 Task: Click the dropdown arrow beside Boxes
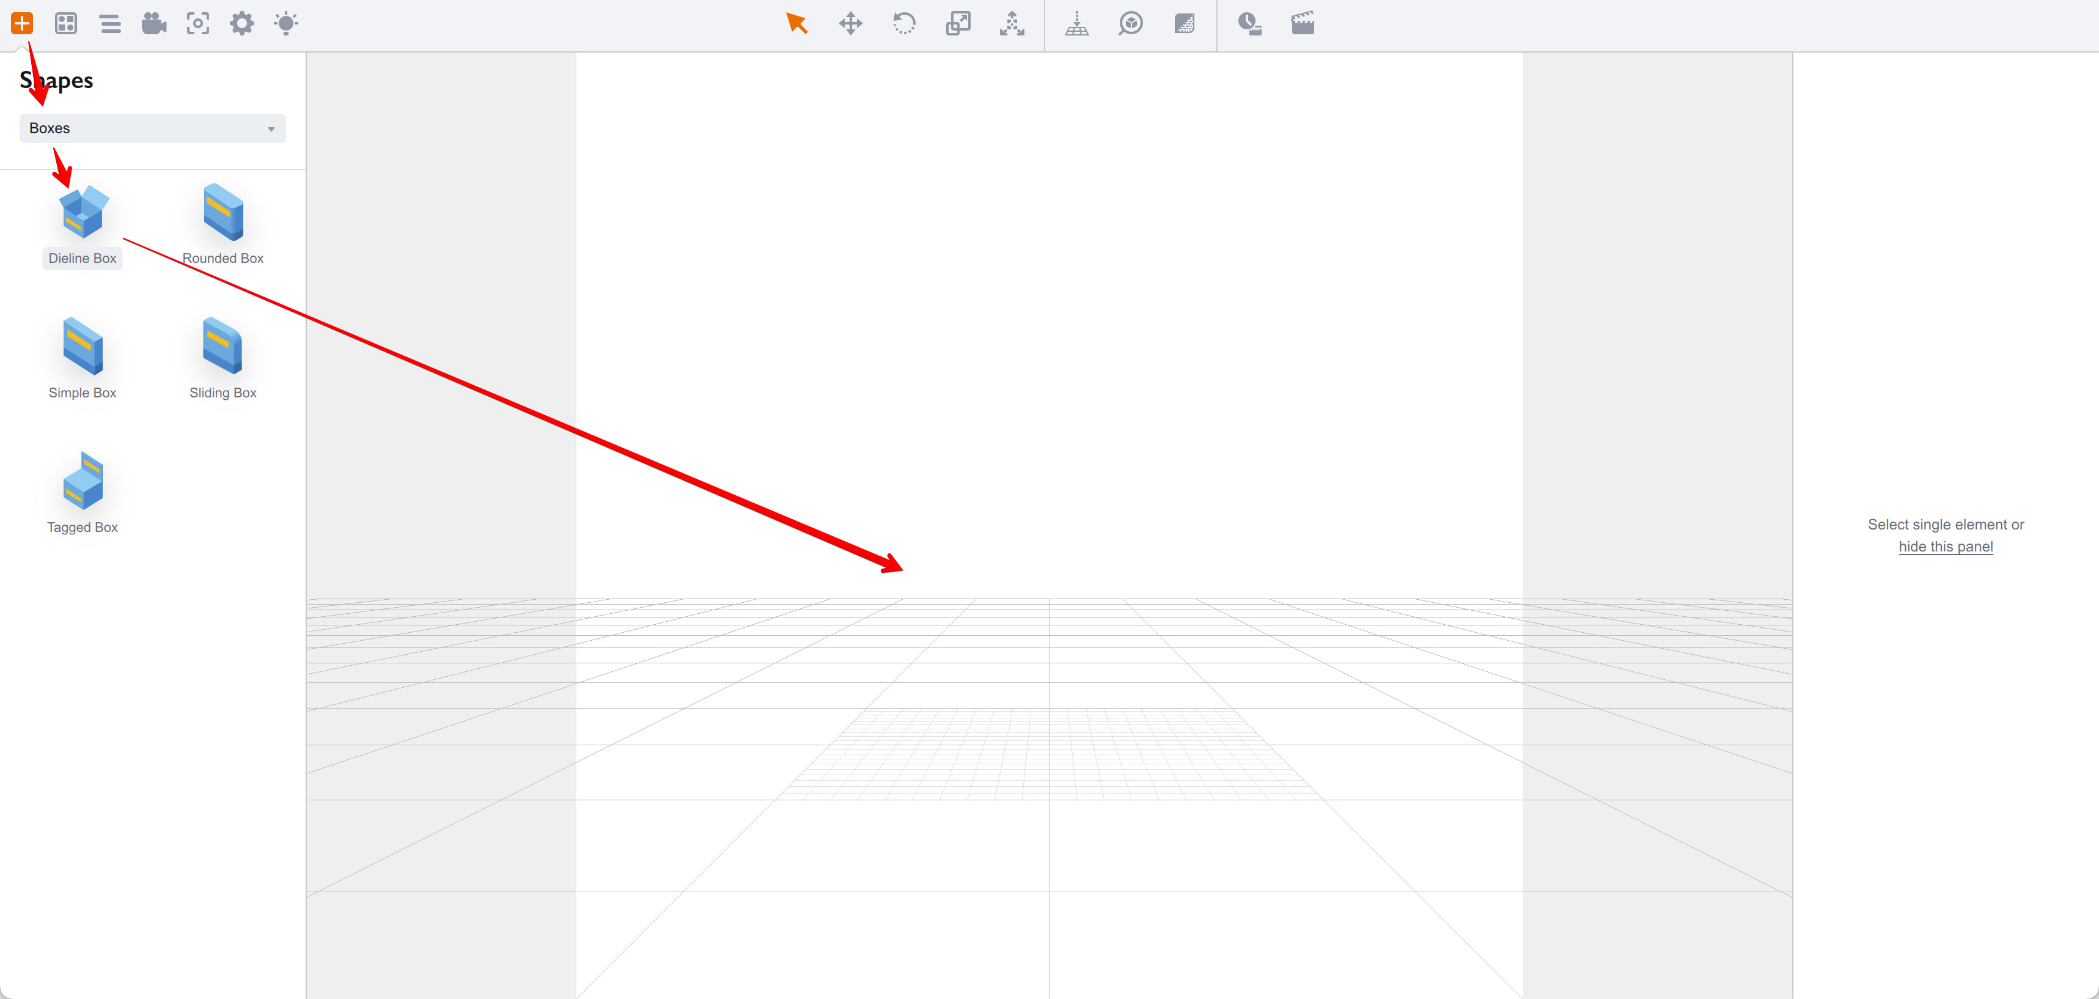point(271,129)
